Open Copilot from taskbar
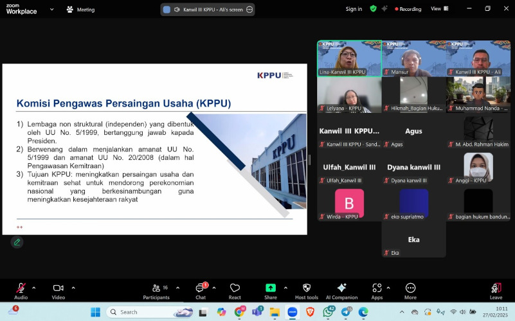 (x=221, y=312)
